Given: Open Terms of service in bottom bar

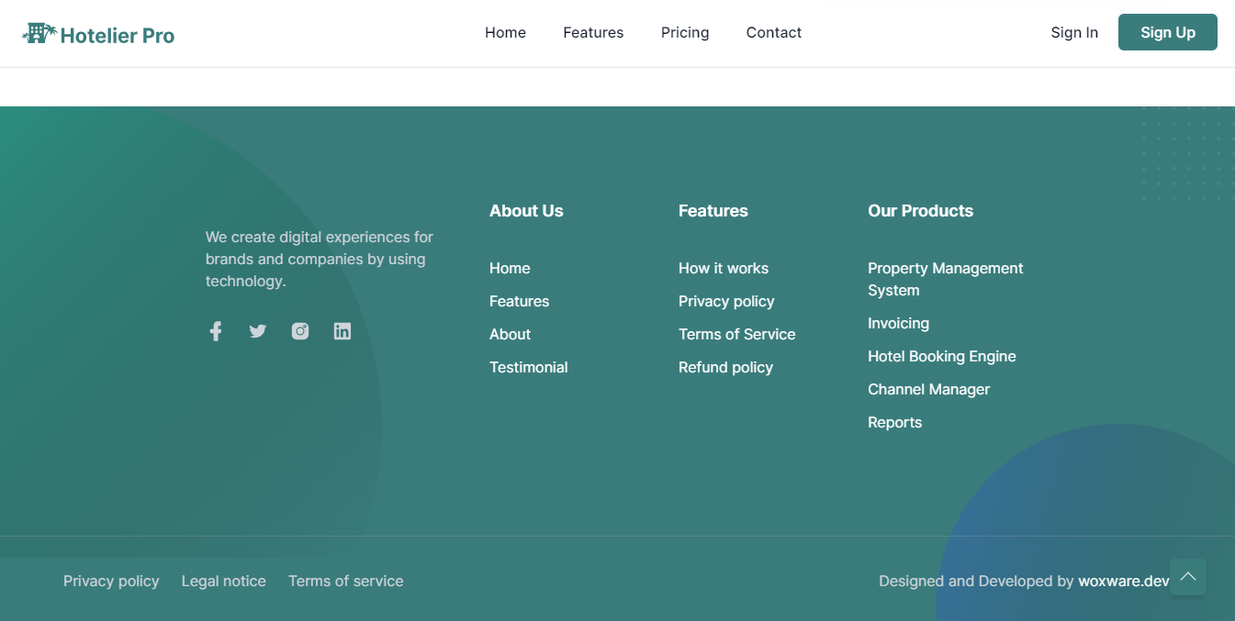Looking at the screenshot, I should coord(346,581).
